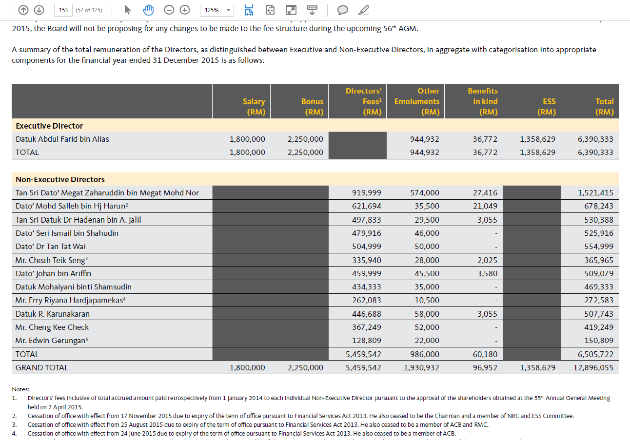Click the Directors' fees value 919,999

[367, 192]
